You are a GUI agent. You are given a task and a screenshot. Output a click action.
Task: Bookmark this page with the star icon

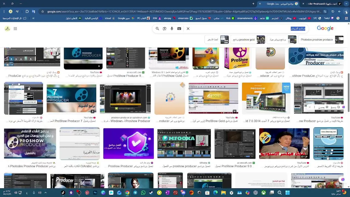(42, 11)
